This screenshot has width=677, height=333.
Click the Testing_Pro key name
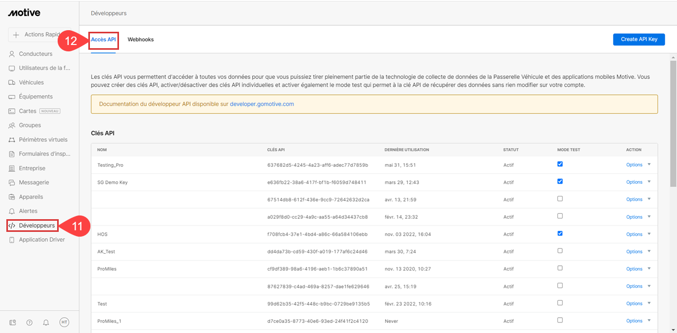click(111, 165)
